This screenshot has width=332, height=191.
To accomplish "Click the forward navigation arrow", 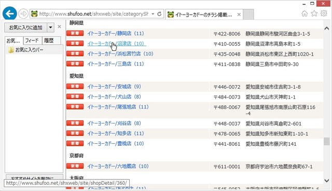I will (23, 14).
